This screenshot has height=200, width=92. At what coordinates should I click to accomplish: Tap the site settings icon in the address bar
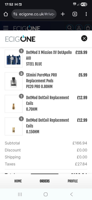coord(15,14)
